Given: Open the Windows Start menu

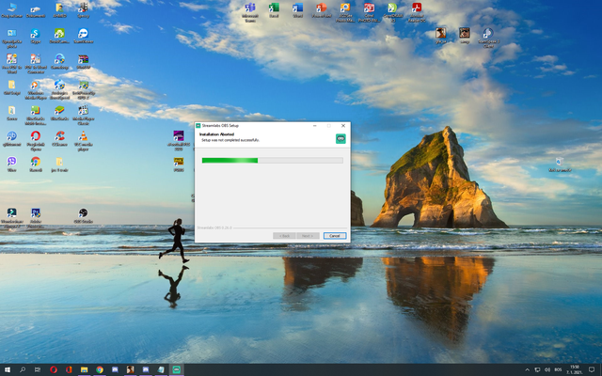Looking at the screenshot, I should click(8, 369).
